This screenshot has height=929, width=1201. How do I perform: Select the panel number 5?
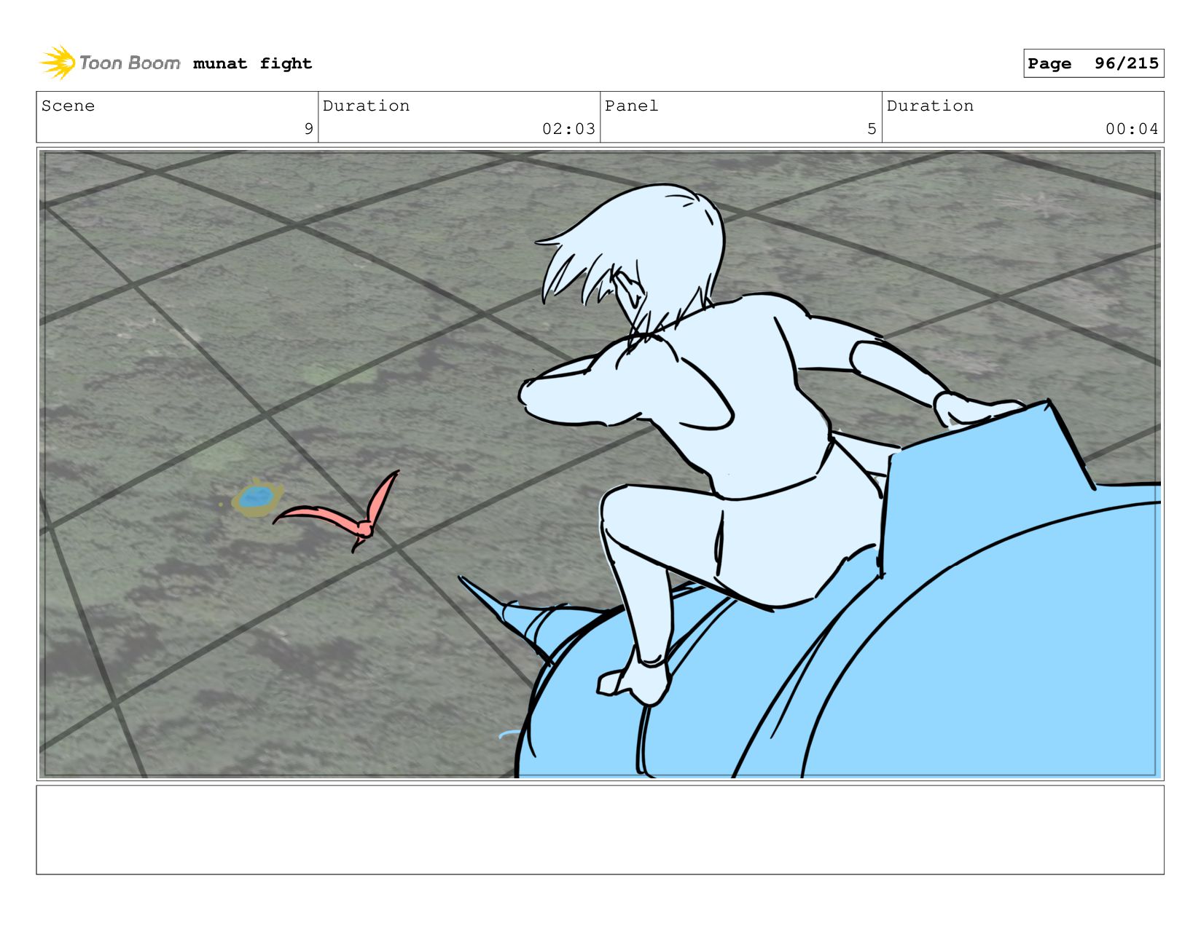pyautogui.click(x=872, y=129)
